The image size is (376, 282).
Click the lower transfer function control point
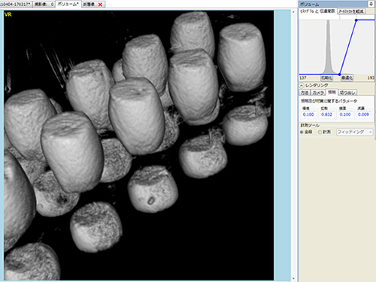click(x=340, y=74)
